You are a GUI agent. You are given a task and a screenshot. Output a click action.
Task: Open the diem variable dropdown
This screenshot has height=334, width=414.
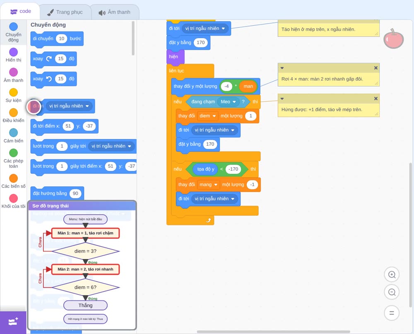[207, 116]
